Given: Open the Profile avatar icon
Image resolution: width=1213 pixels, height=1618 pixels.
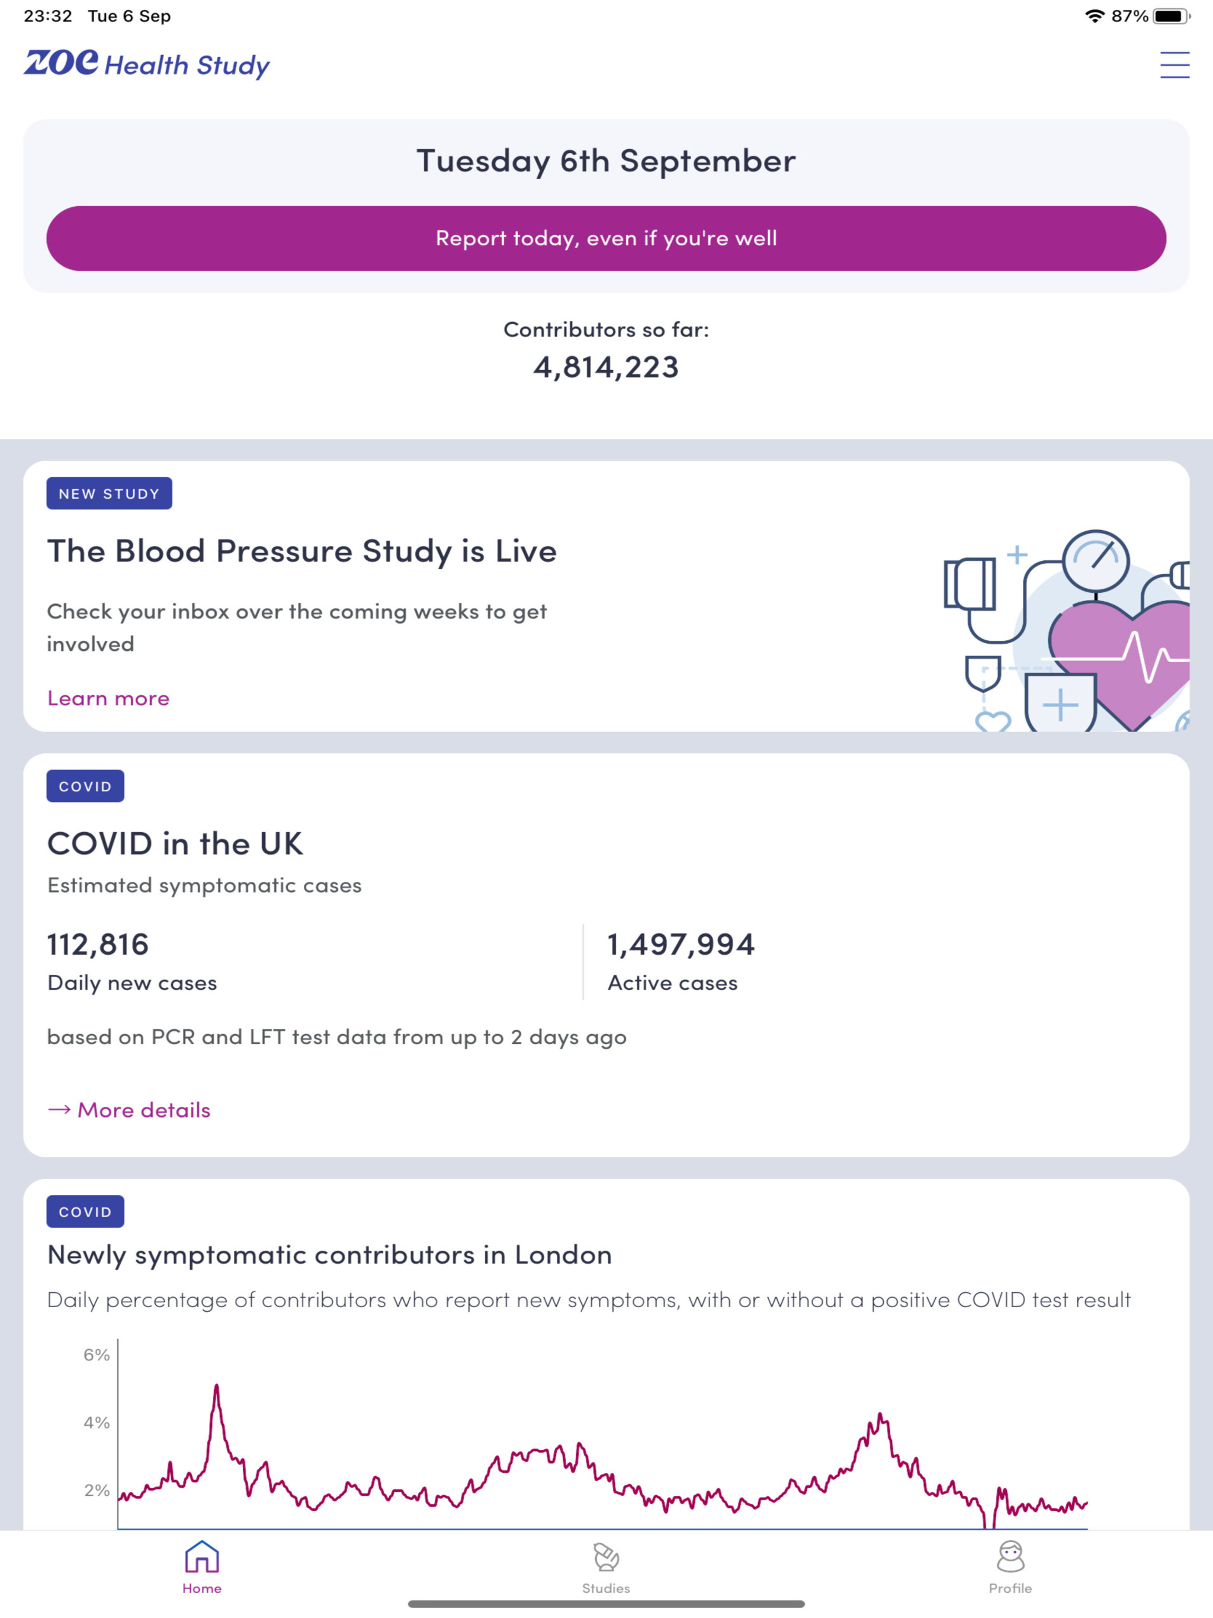Looking at the screenshot, I should (x=1010, y=1557).
